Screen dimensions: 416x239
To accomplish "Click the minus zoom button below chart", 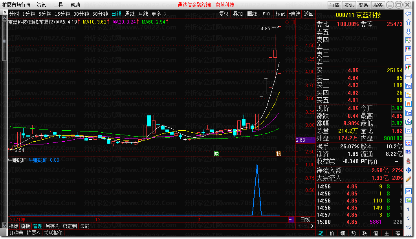I will [x=305, y=226].
